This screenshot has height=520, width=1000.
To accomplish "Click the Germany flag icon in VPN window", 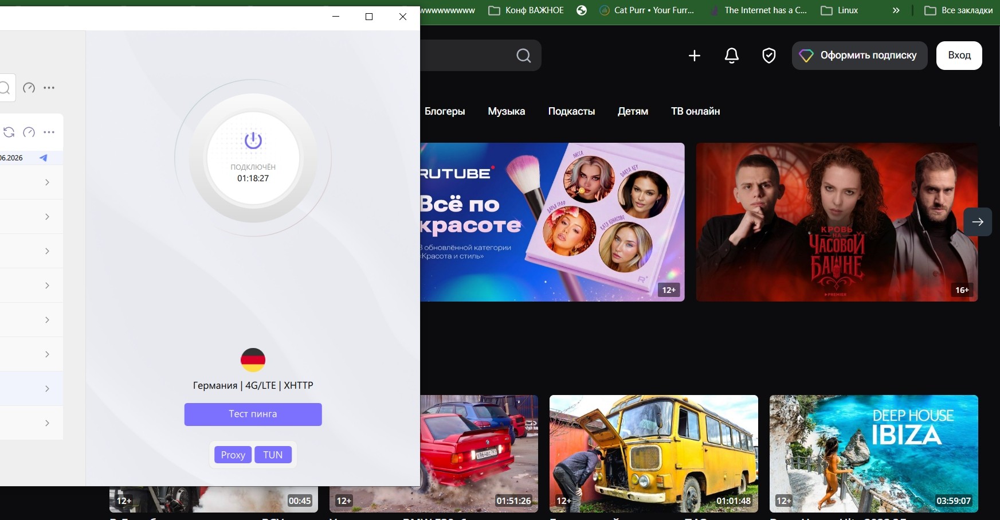I will point(253,360).
